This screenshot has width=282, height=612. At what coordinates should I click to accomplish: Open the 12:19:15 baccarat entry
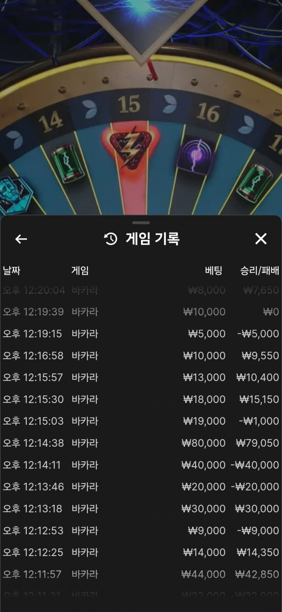point(141,334)
